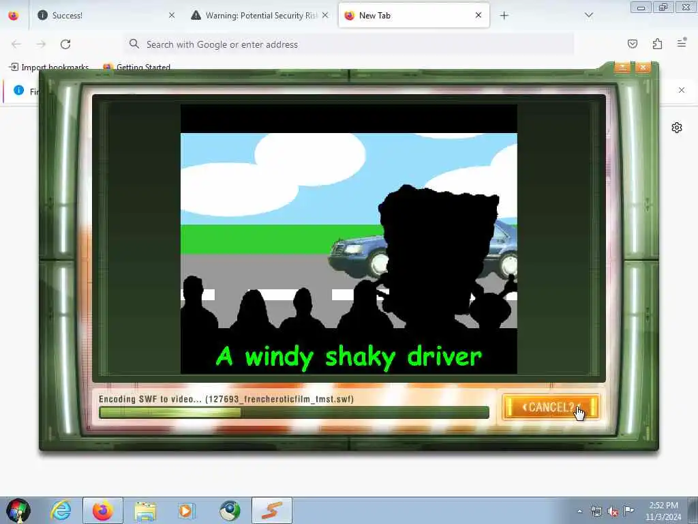Viewport: 698px width, 524px height.
Task: Click the encoding progress bar
Action: (x=294, y=412)
